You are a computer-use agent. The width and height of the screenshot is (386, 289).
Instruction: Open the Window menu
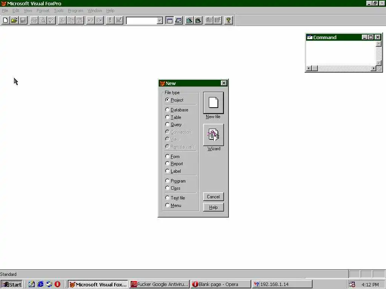coord(95,11)
